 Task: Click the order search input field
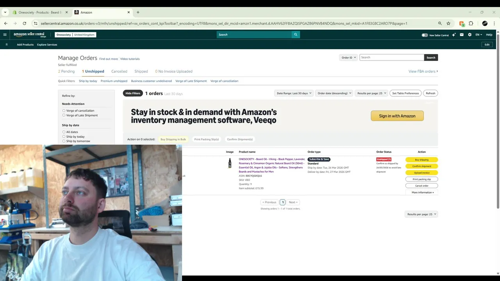point(391,57)
